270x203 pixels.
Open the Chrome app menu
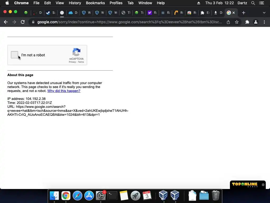coord(21,3)
